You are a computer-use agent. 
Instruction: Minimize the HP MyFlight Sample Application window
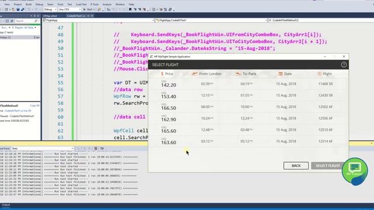point(325,57)
